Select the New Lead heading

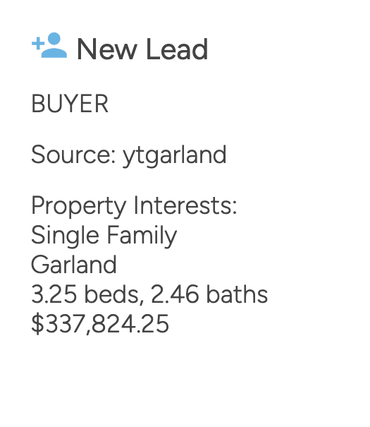click(x=143, y=49)
